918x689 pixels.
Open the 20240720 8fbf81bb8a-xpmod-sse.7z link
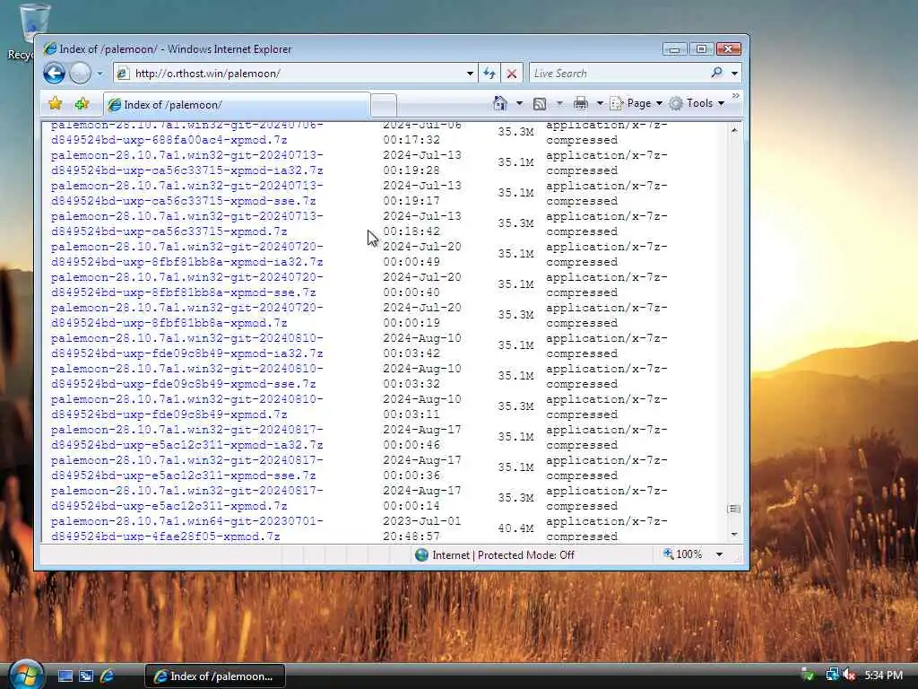point(186,284)
